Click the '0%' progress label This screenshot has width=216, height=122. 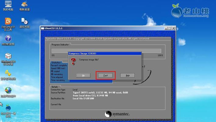click(x=53, y=55)
